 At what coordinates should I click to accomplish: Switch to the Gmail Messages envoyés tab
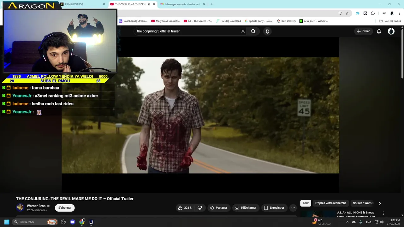(x=183, y=4)
